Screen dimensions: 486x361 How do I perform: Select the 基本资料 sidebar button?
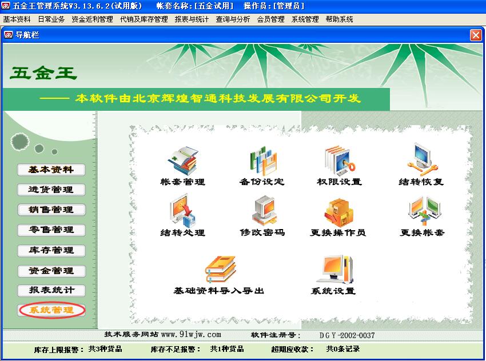pos(51,170)
